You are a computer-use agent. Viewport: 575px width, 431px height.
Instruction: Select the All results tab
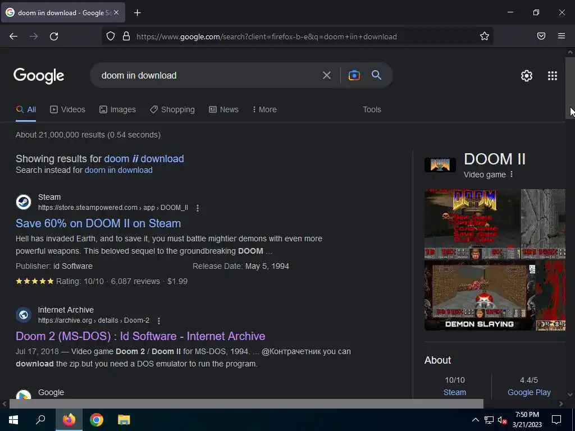point(26,109)
